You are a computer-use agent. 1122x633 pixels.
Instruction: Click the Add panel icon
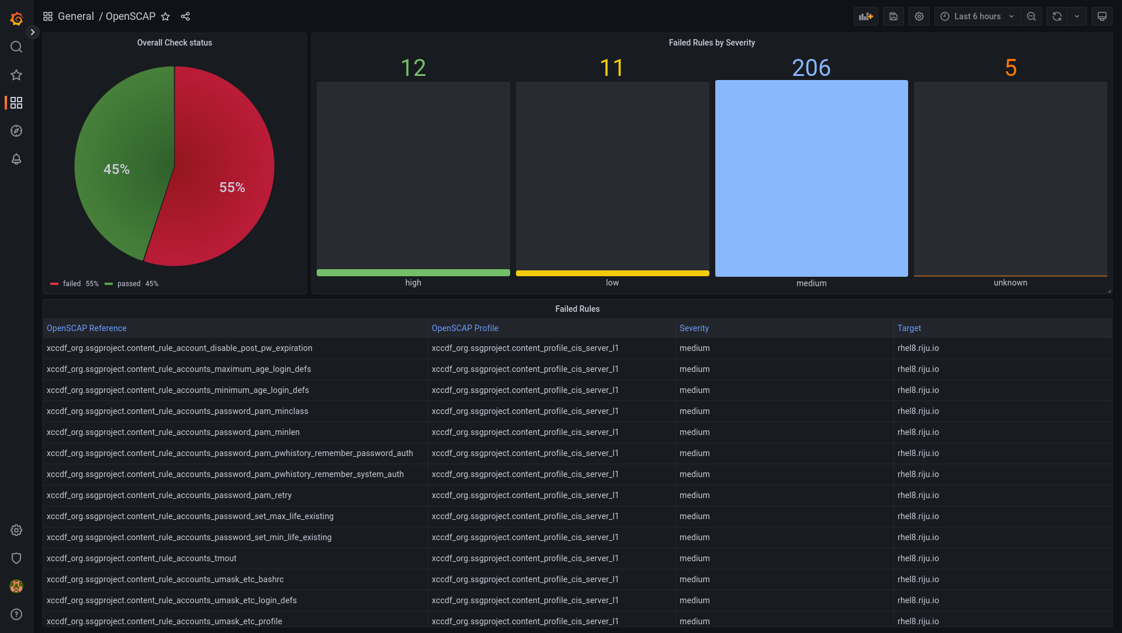pyautogui.click(x=865, y=16)
